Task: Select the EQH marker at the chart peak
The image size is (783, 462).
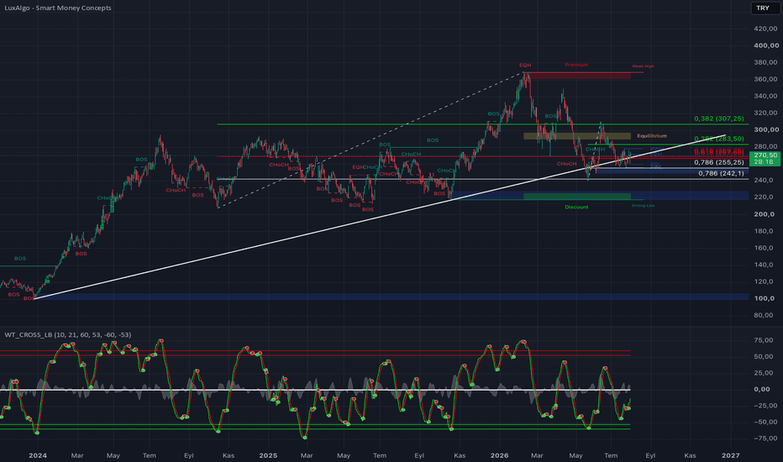Action: point(525,65)
